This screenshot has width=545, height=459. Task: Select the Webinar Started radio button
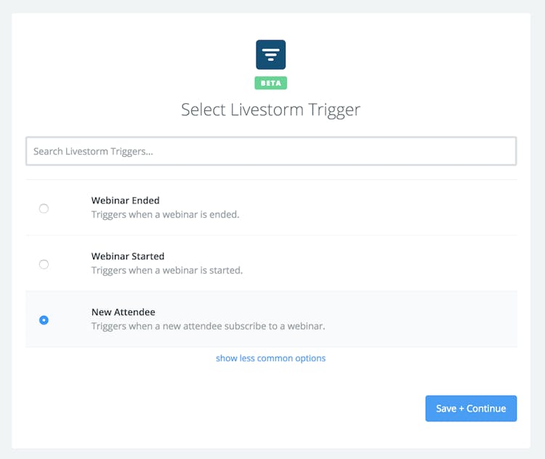[44, 264]
